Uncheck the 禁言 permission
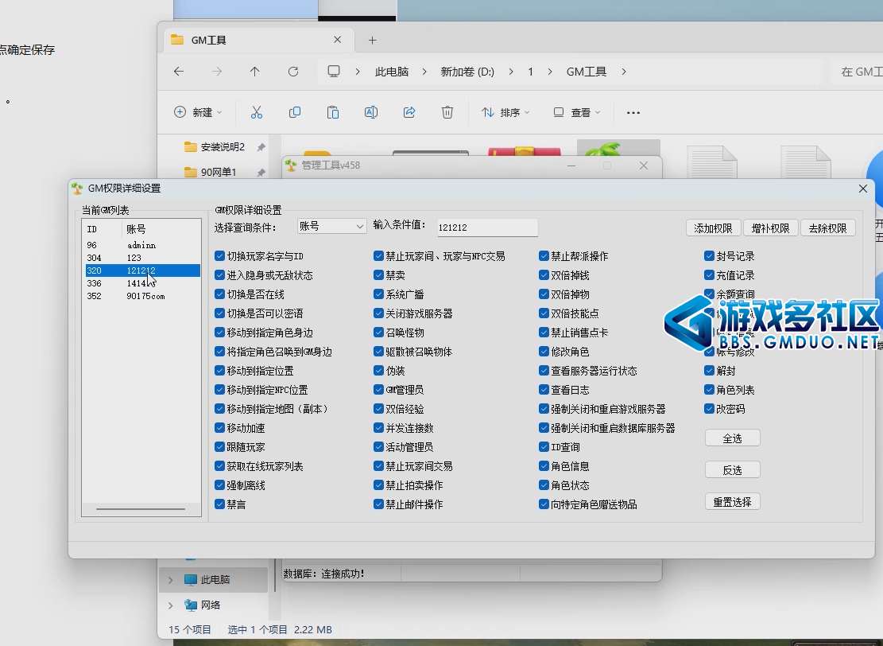Screen dimensions: 883x646 tap(220, 504)
